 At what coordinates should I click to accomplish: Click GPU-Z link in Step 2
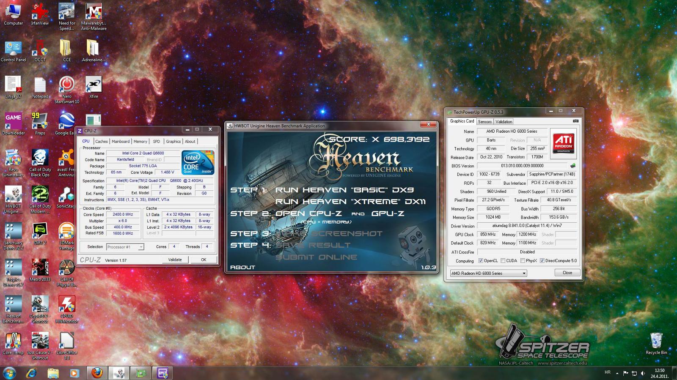tap(388, 213)
